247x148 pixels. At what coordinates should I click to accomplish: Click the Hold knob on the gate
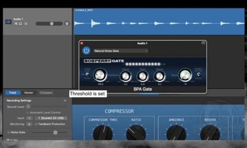click(x=143, y=77)
